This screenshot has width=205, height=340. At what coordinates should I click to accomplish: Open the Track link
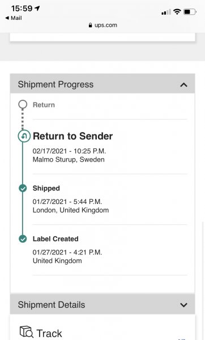(49, 333)
